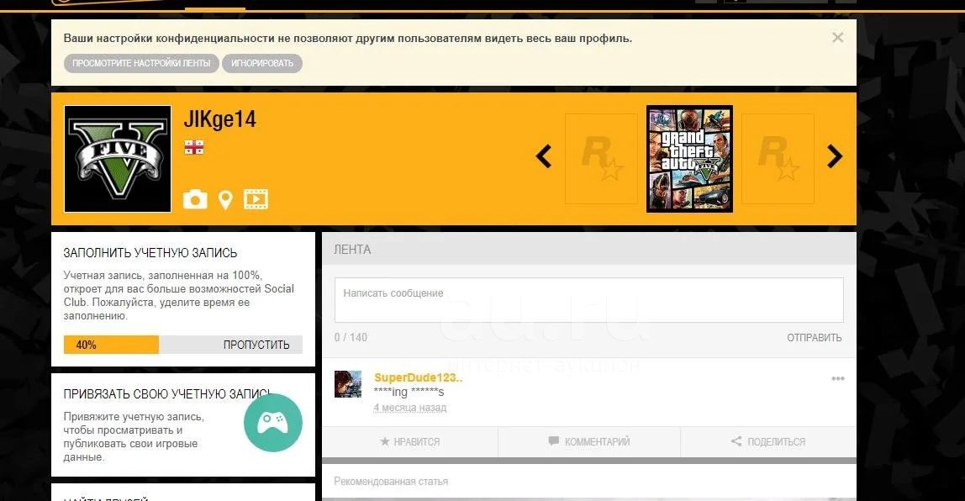Click the privacy warning message text

pyautogui.click(x=348, y=38)
